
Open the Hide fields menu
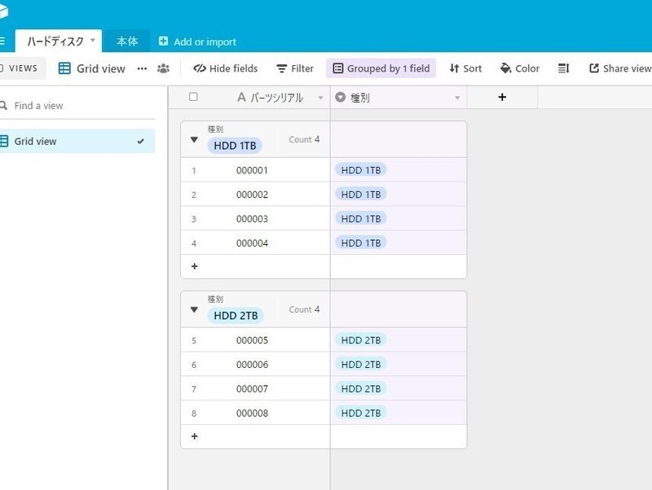tap(226, 68)
